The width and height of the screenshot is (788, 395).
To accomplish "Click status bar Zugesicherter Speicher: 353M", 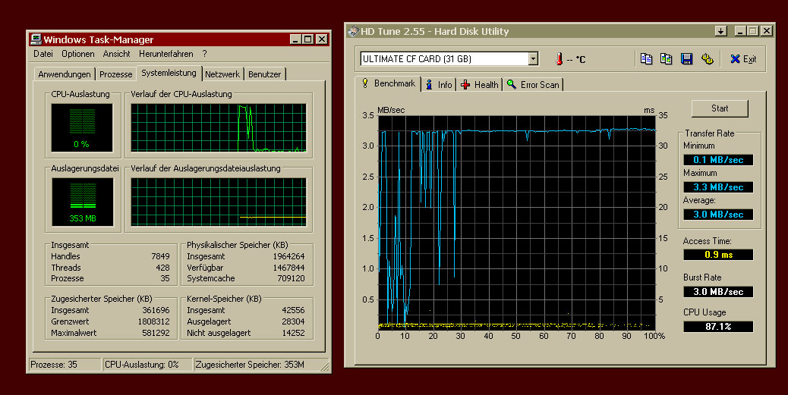I will coord(250,365).
